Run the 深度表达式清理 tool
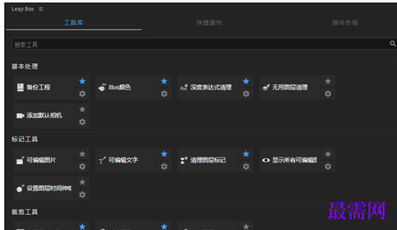397x230 pixels. (208, 87)
